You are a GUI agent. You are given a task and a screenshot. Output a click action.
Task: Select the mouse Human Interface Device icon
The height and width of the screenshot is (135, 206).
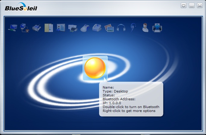pos(85,28)
